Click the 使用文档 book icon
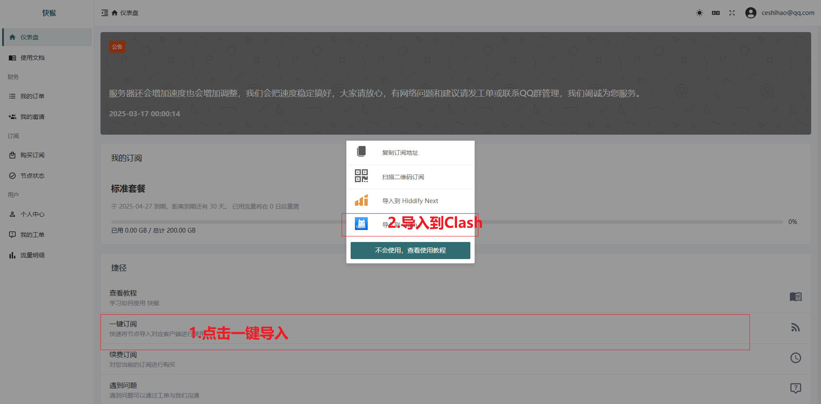 click(12, 58)
